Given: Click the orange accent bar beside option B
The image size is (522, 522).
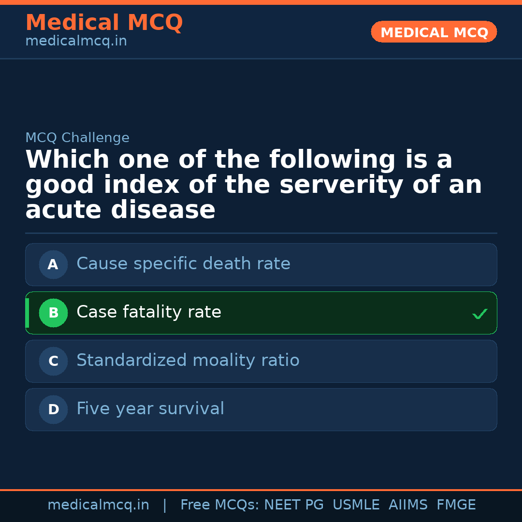Looking at the screenshot, I should coord(27,313).
